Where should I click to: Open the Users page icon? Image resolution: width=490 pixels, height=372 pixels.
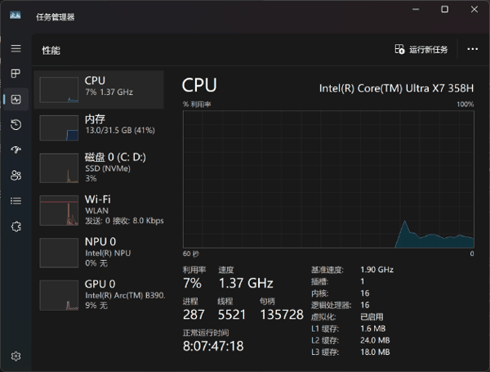click(16, 175)
